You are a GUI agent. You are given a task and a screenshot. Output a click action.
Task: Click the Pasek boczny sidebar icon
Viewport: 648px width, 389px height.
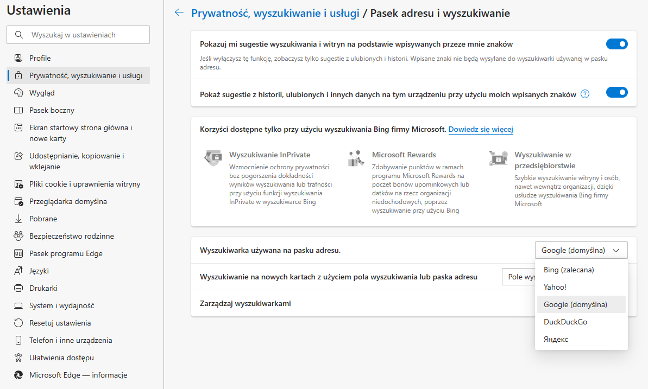coord(19,110)
